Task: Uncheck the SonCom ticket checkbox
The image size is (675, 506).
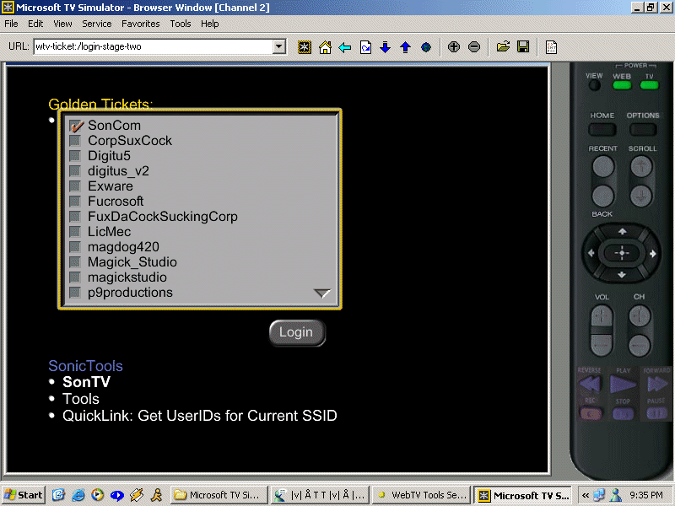Action: (x=75, y=126)
